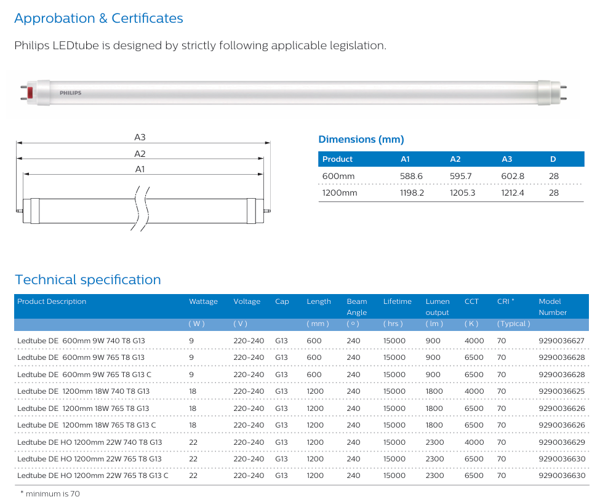Select Ledtube DE HO 1200mm 22W 765 T8 G13 C row
This screenshot has height=502, width=608.
(302, 476)
